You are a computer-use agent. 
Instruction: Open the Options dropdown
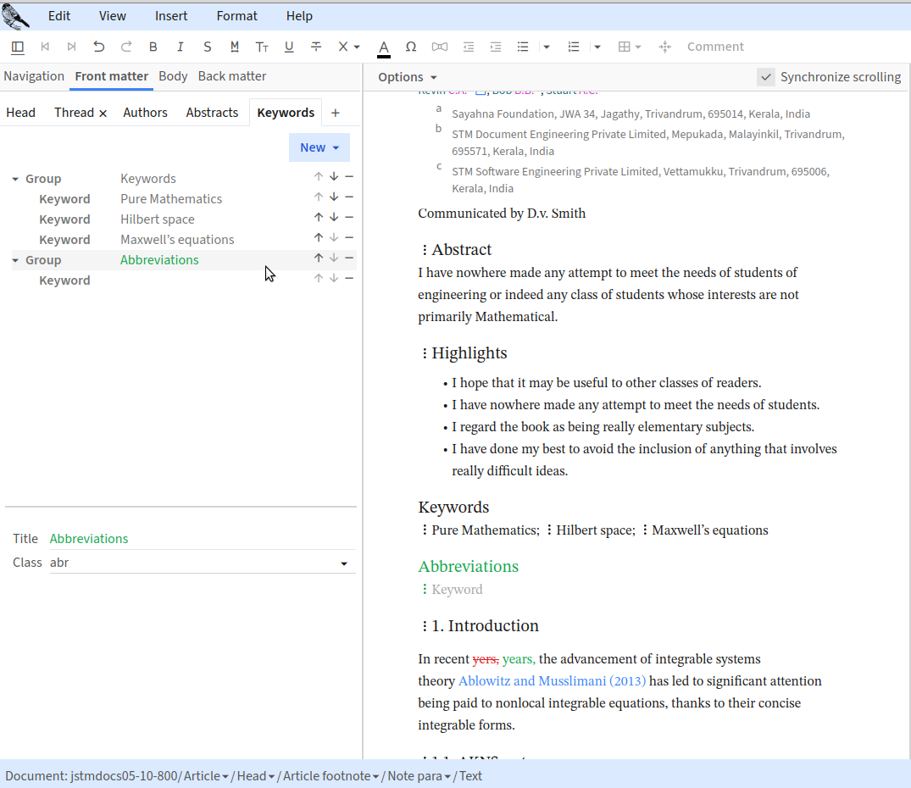pos(408,77)
